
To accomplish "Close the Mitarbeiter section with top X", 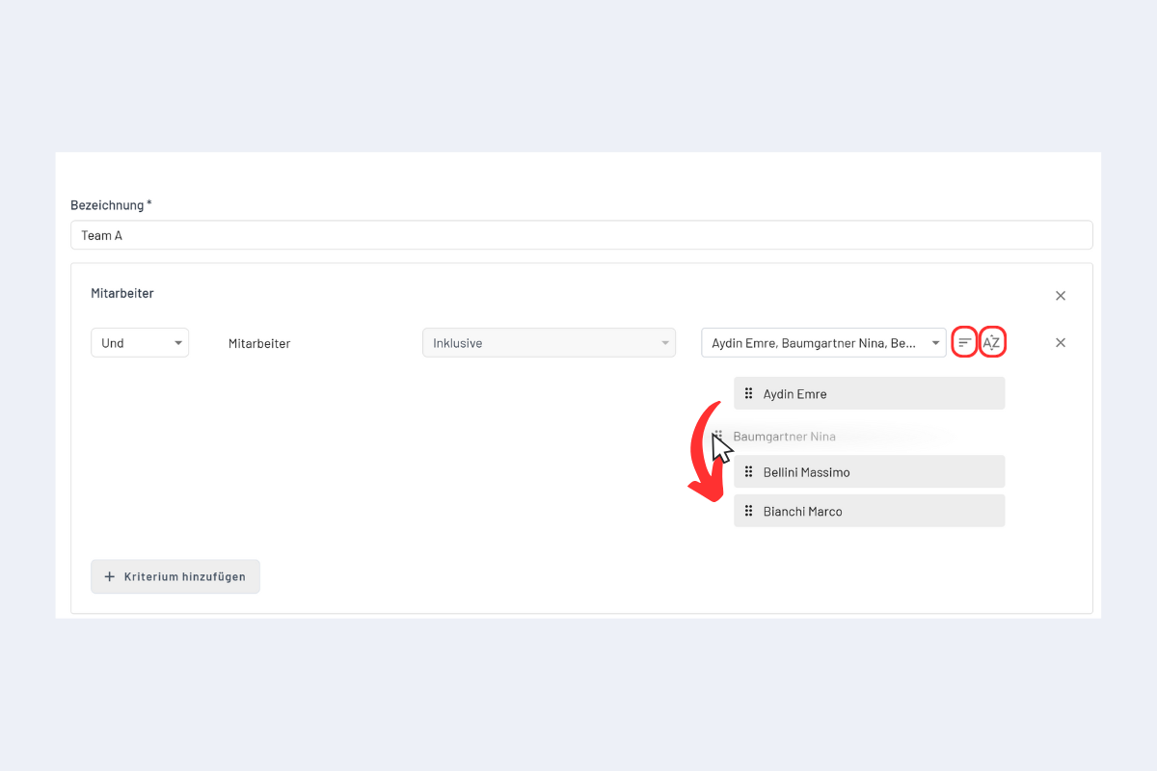I will point(1061,296).
